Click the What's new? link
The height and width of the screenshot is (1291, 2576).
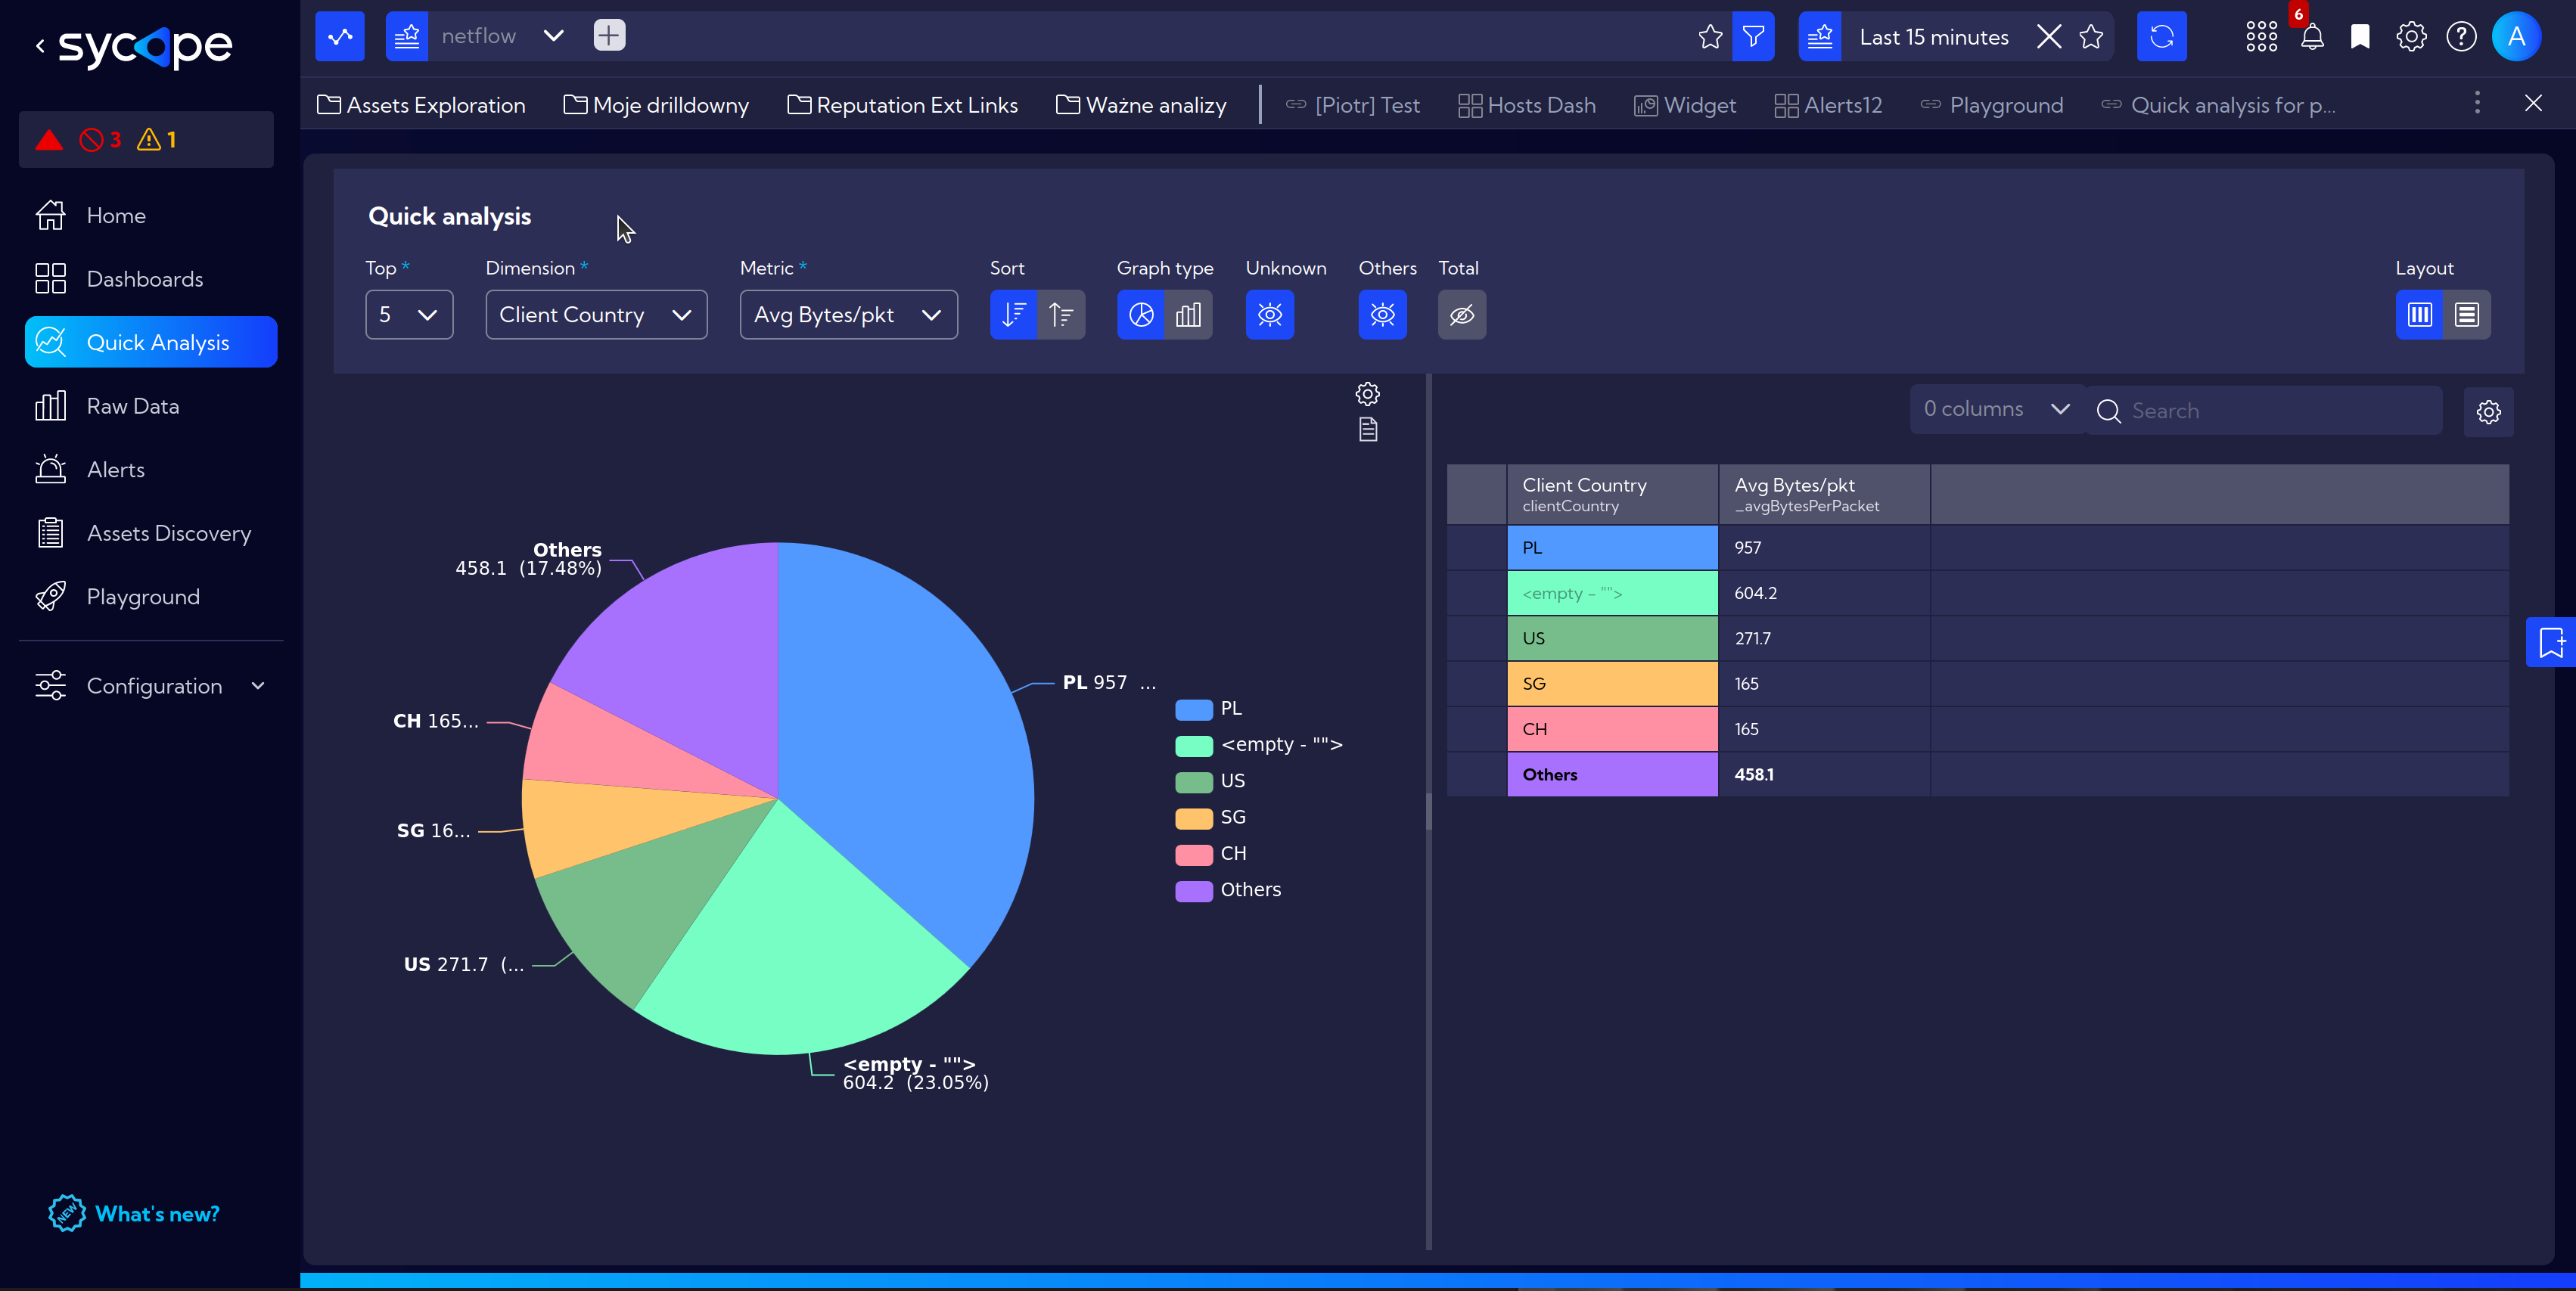tap(157, 1214)
